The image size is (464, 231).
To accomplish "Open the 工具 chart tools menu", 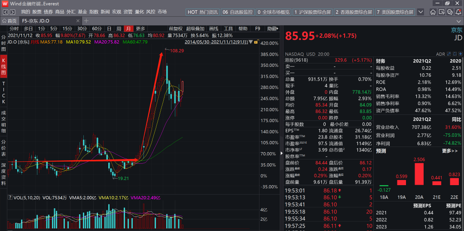I will pyautogui.click(x=228, y=29).
